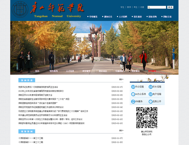This screenshot has width=189, height=145.
Task: Open the 访客 visitor portal link
Action: point(142,7)
